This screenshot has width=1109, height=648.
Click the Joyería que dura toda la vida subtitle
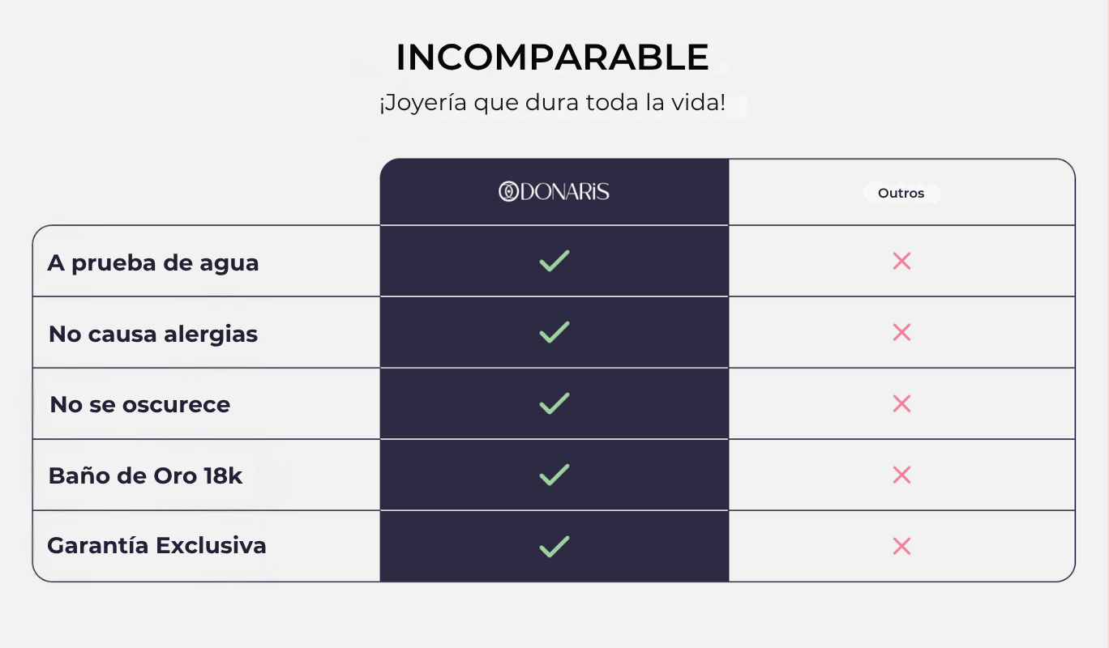coord(552,104)
